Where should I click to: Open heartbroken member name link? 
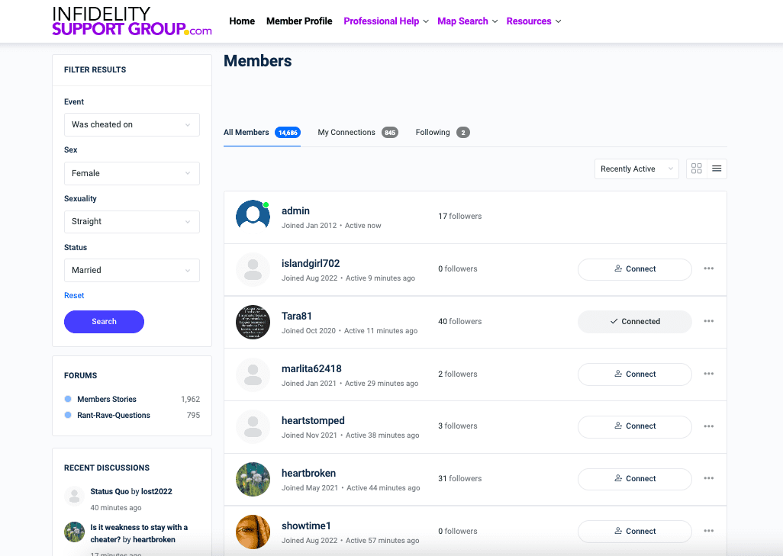(308, 473)
